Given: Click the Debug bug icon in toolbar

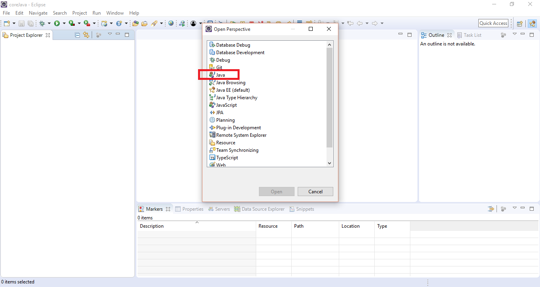Looking at the screenshot, I should (42, 23).
